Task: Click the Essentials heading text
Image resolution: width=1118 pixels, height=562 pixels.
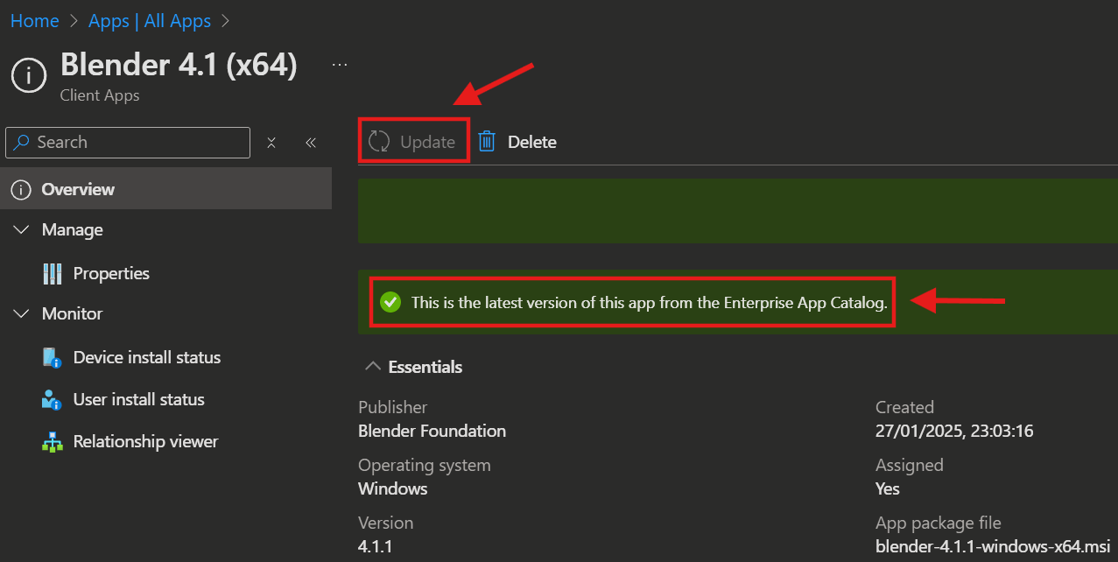Action: [x=425, y=367]
